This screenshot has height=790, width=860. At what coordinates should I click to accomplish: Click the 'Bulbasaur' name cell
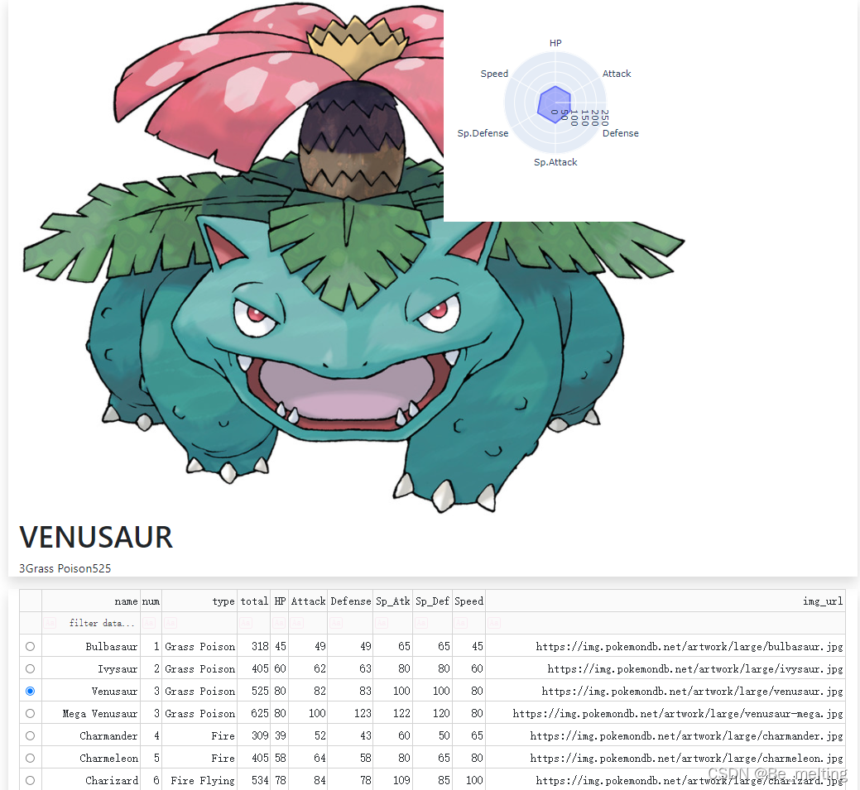91,646
